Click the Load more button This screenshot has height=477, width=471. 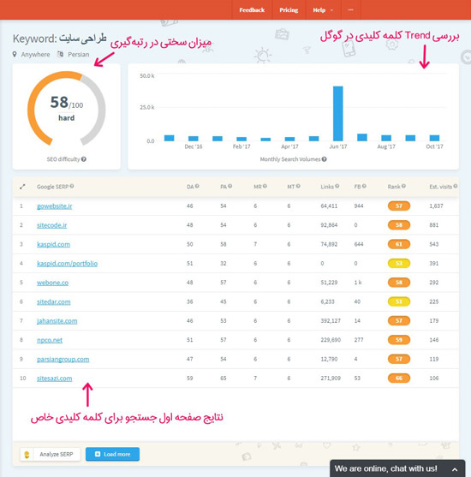point(112,454)
